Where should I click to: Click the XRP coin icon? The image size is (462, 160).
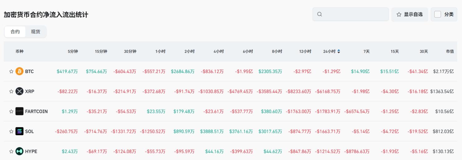[x=19, y=91]
